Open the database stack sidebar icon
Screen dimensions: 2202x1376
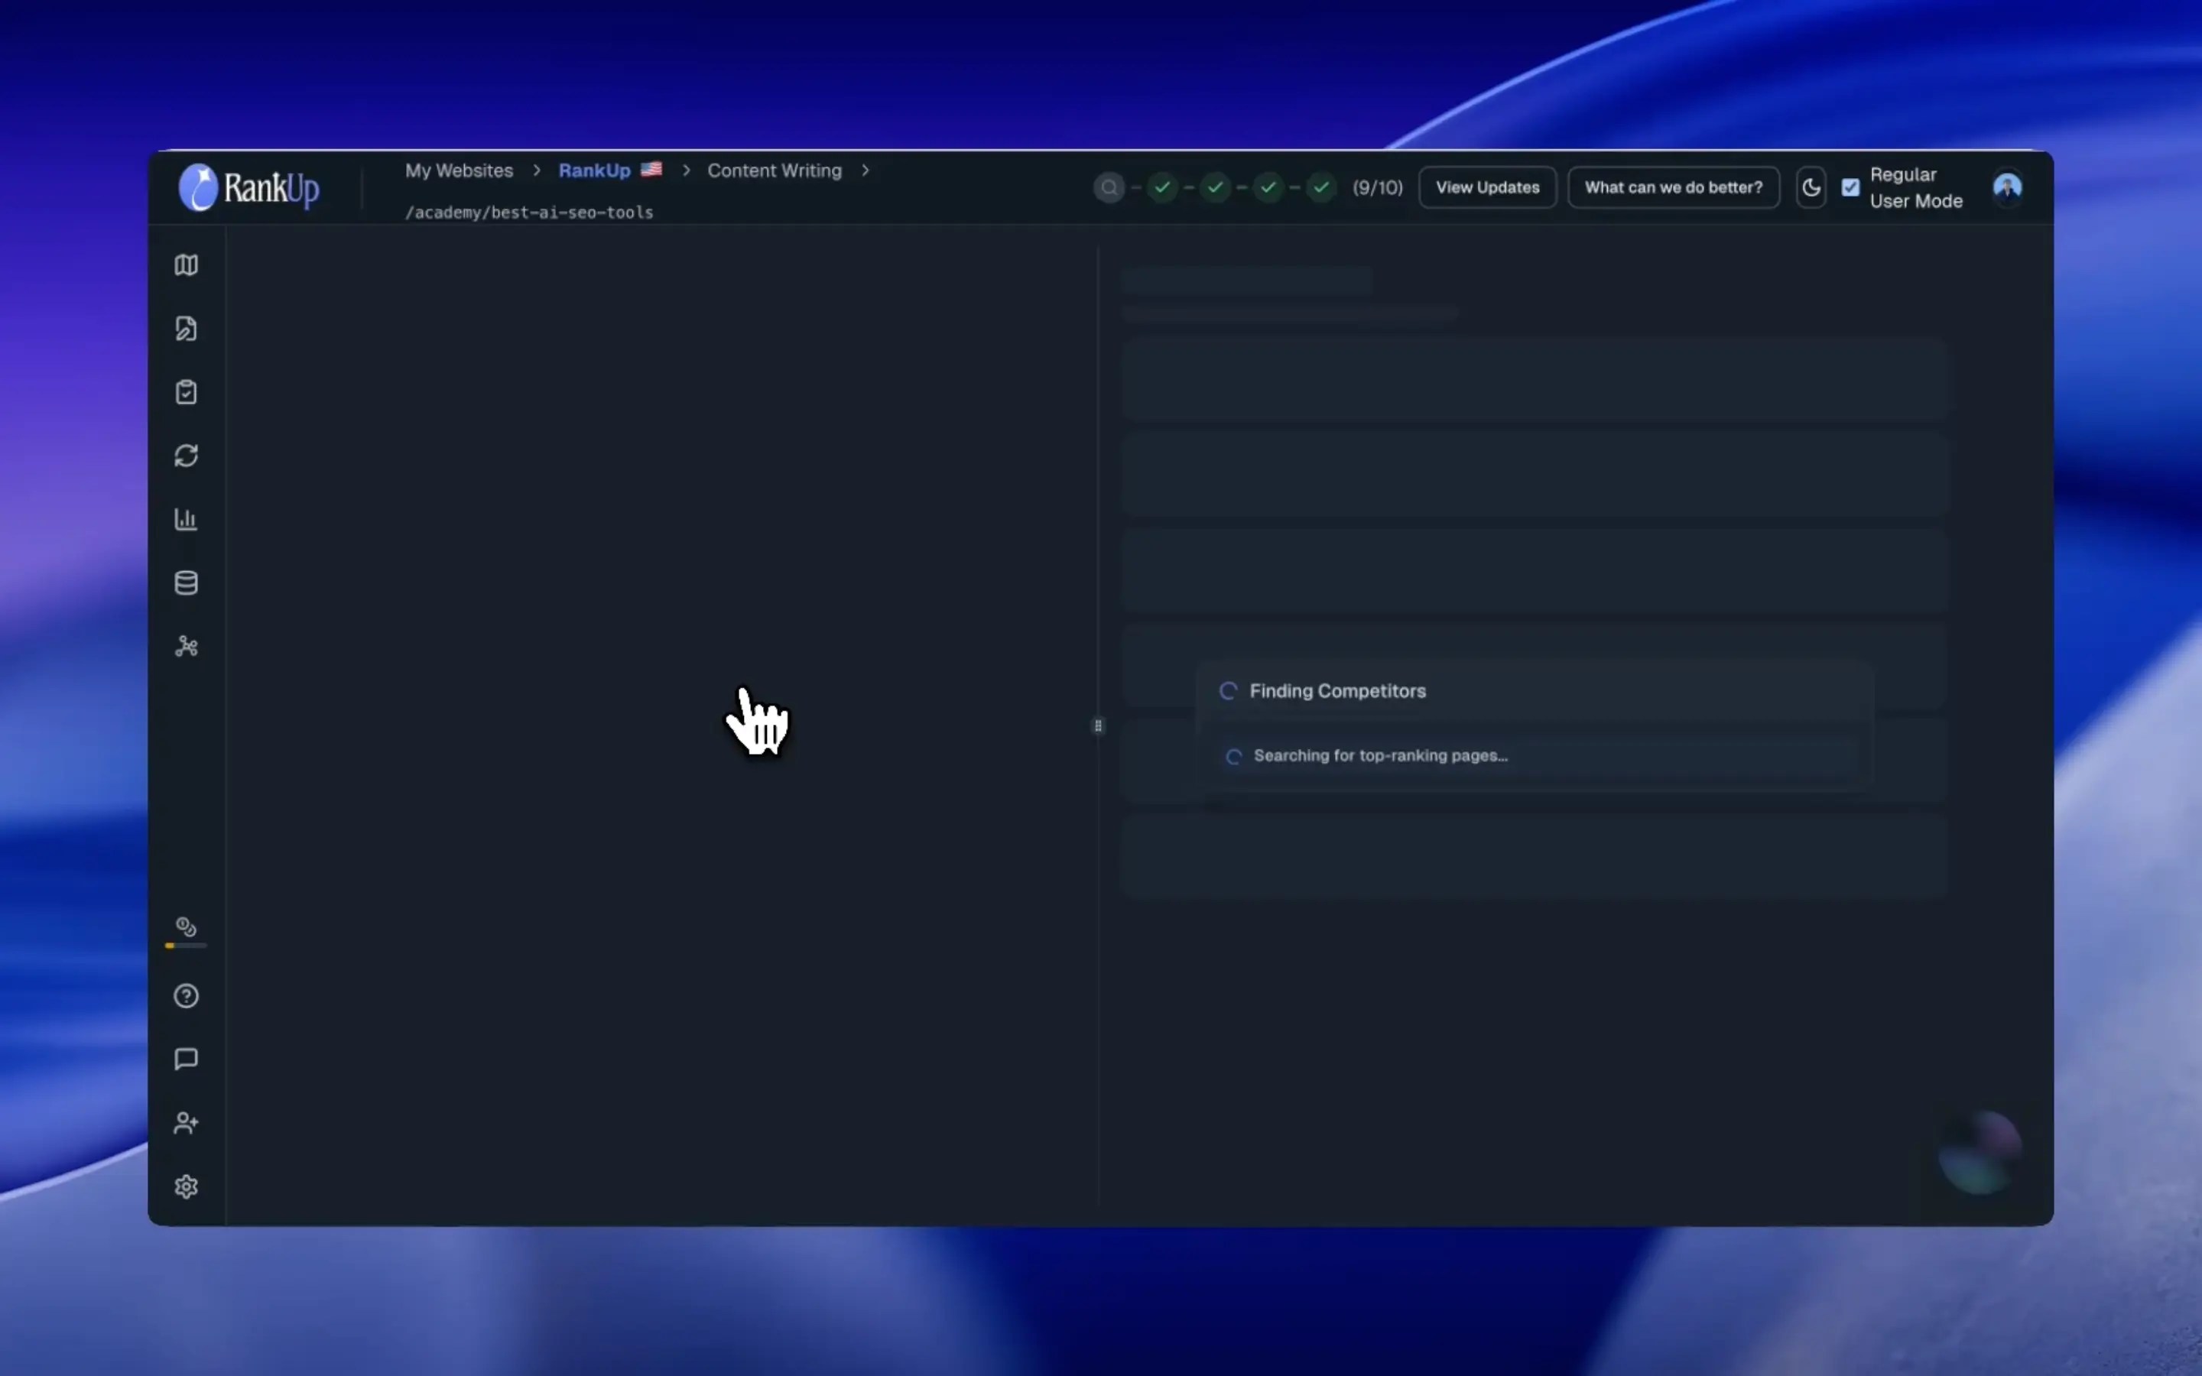click(187, 583)
